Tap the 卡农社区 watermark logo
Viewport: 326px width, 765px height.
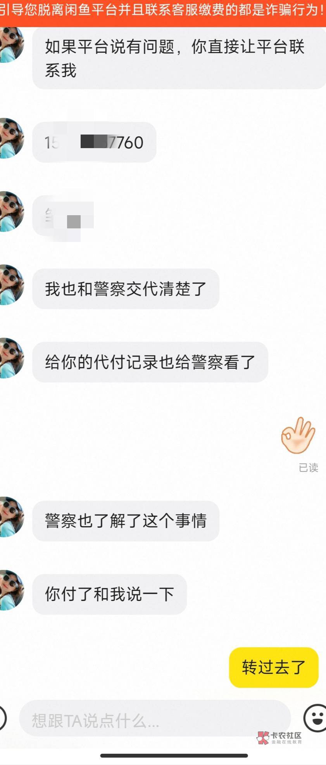(279, 737)
